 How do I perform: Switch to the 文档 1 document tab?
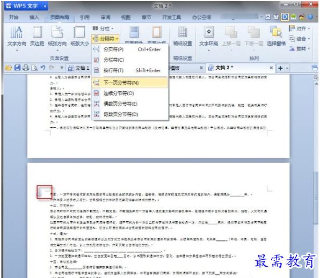79,68
